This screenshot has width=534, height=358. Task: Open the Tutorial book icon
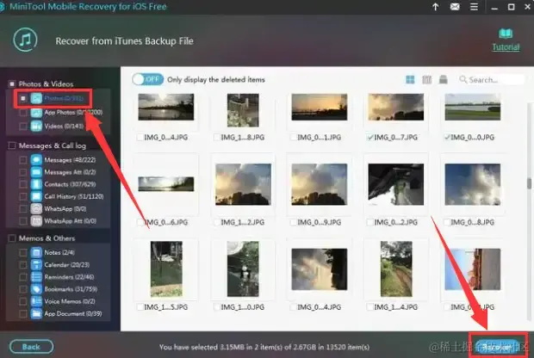click(x=506, y=34)
